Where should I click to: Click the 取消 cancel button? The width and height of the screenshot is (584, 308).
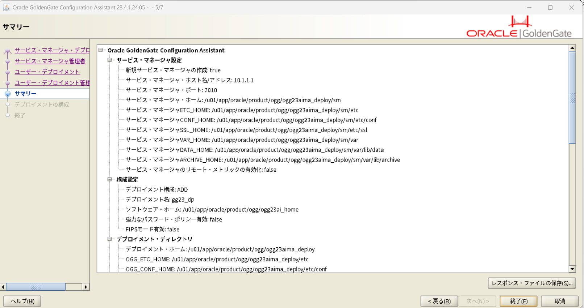click(560, 301)
